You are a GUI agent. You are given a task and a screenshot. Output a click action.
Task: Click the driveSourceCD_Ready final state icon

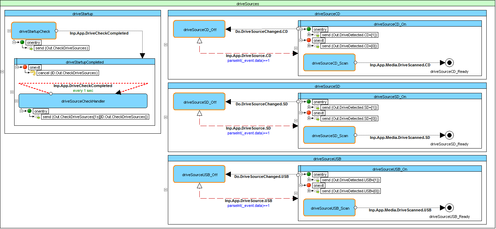click(x=449, y=63)
